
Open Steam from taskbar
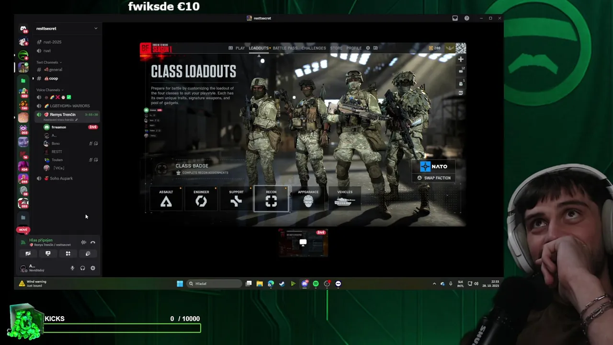pos(282,284)
